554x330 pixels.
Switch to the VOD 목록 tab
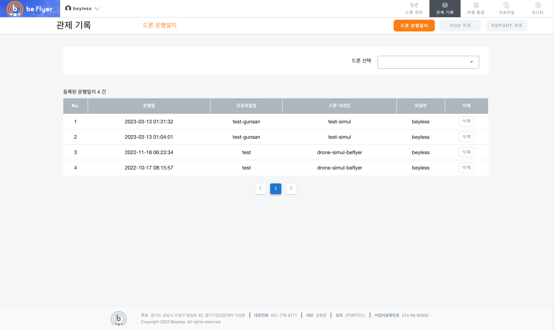460,25
